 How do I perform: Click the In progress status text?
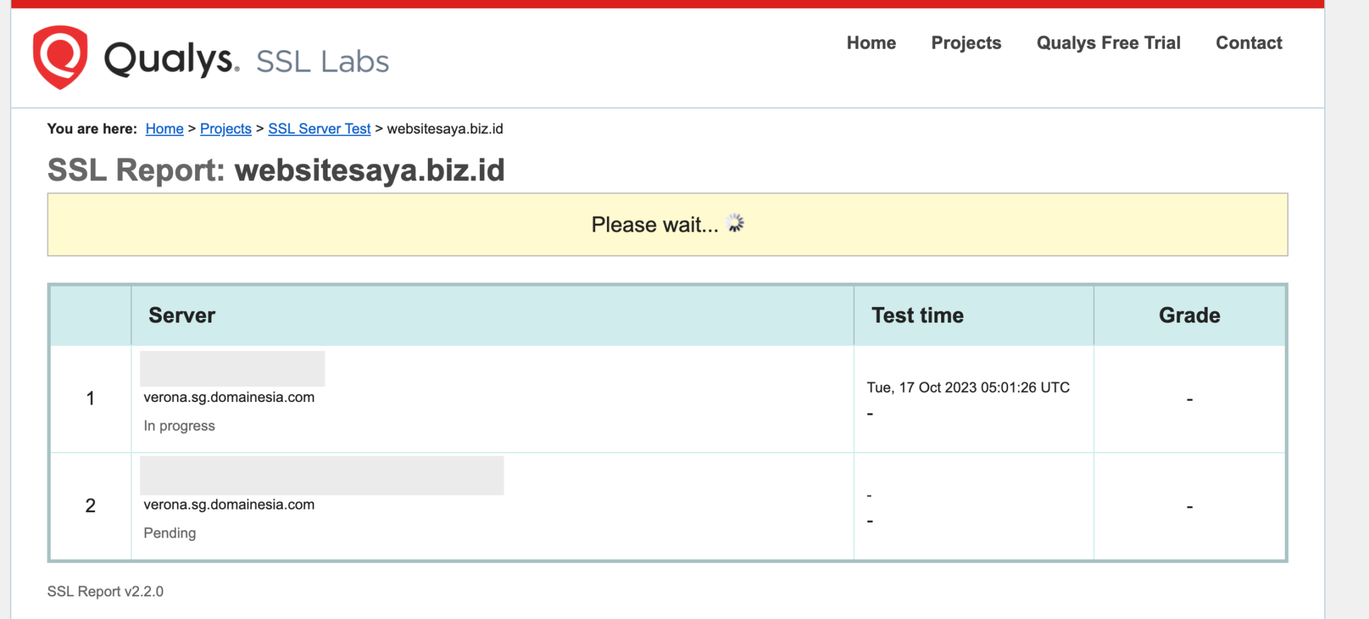179,426
